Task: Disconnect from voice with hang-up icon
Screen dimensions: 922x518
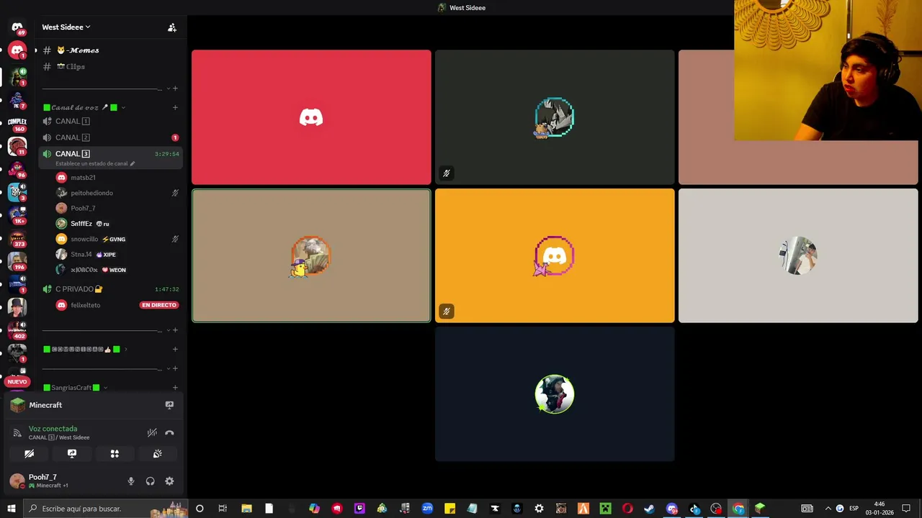Action: tap(169, 432)
